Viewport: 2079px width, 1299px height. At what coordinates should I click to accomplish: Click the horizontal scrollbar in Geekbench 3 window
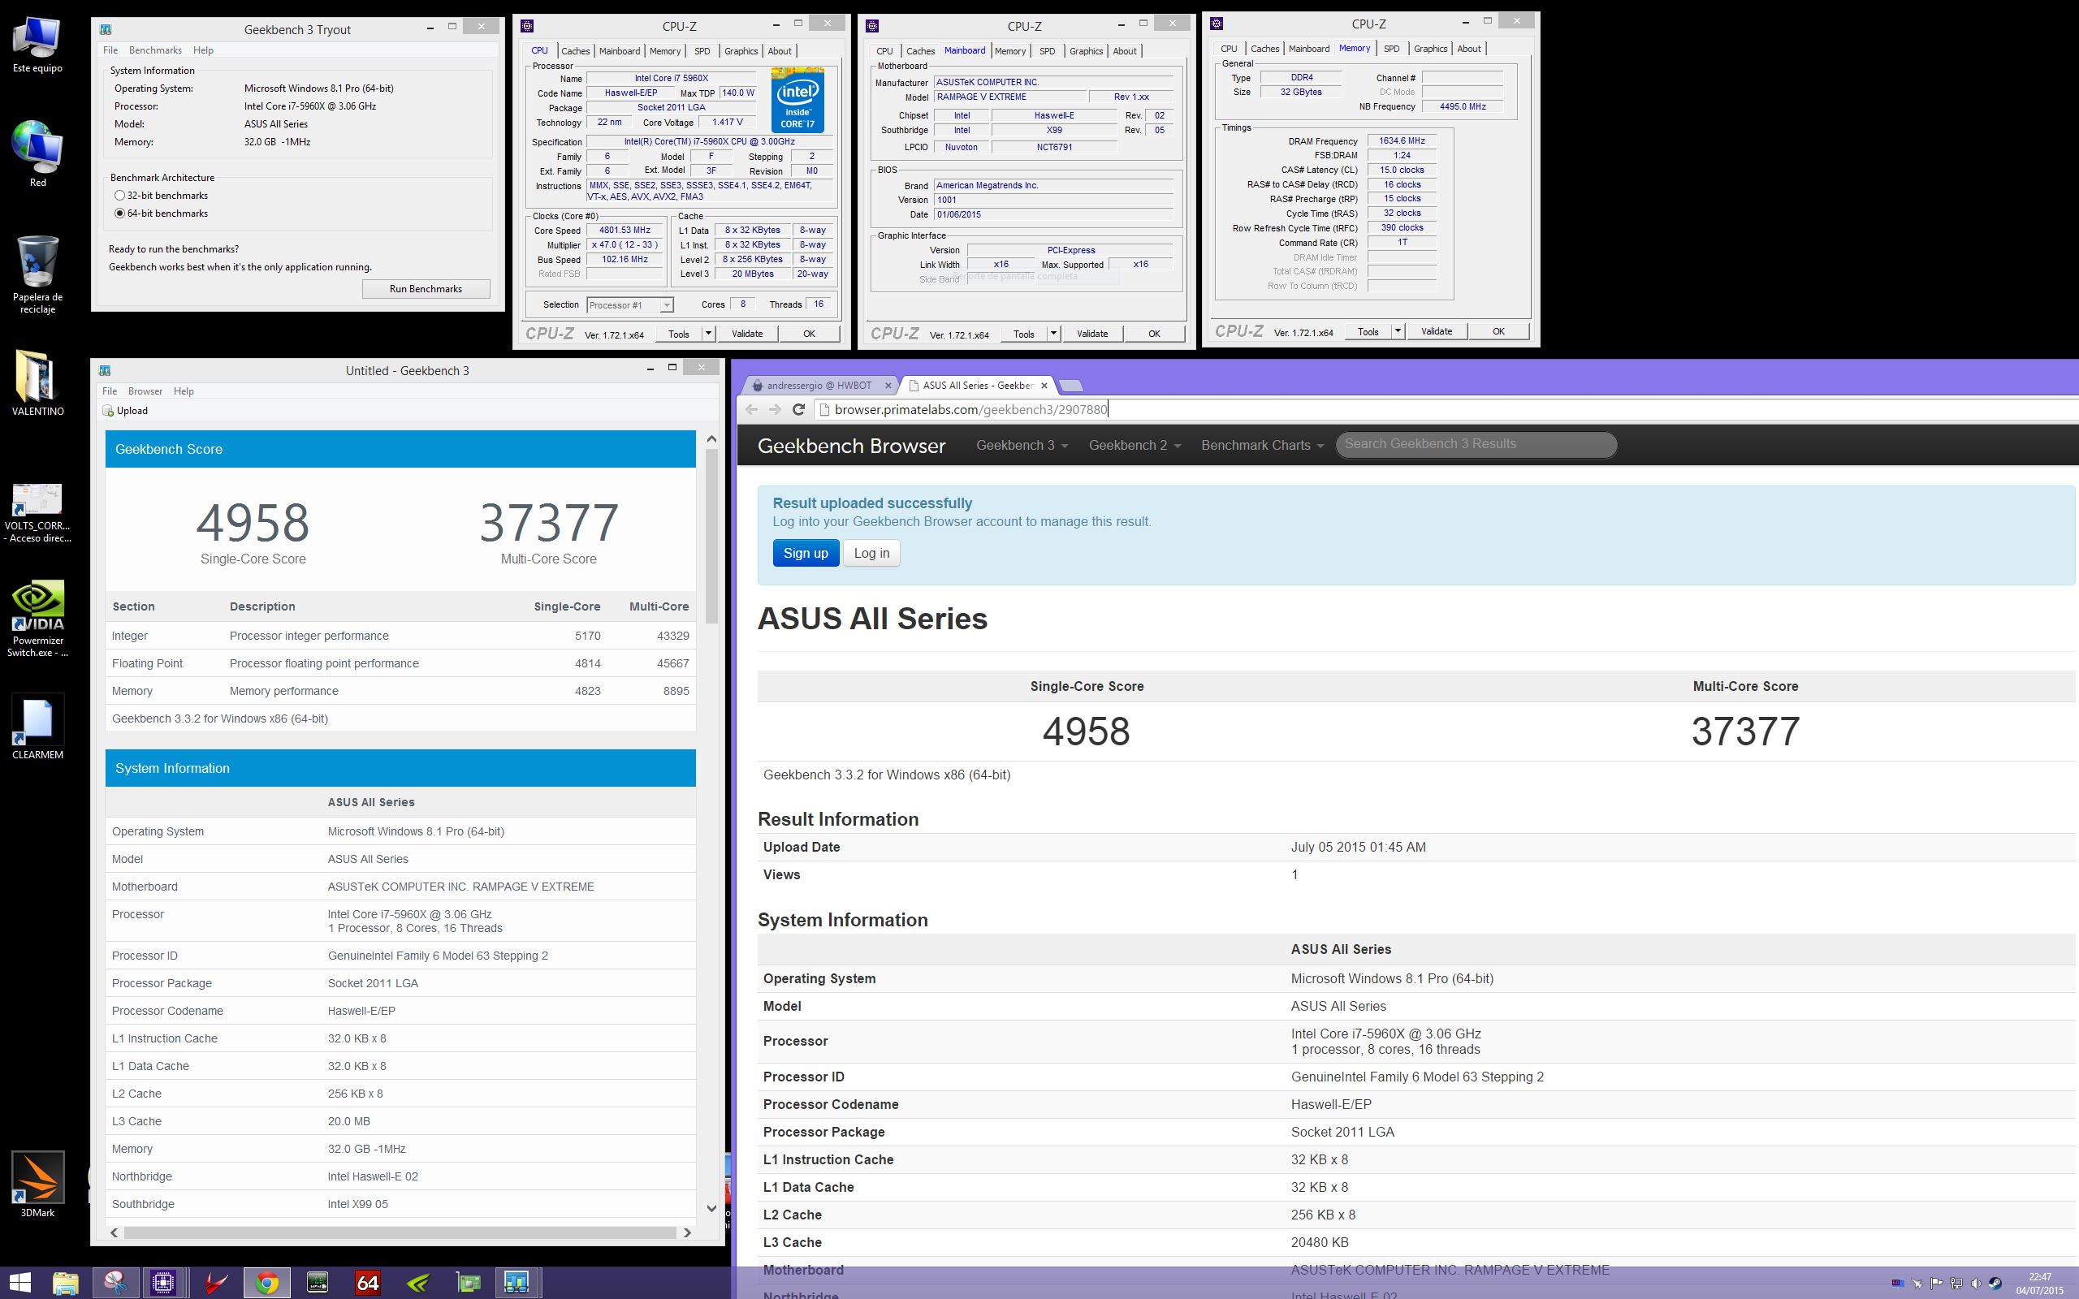[x=400, y=1232]
